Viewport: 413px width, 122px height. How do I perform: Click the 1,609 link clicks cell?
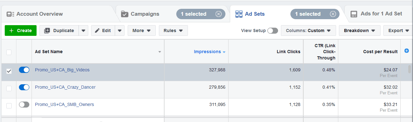coord(295,70)
